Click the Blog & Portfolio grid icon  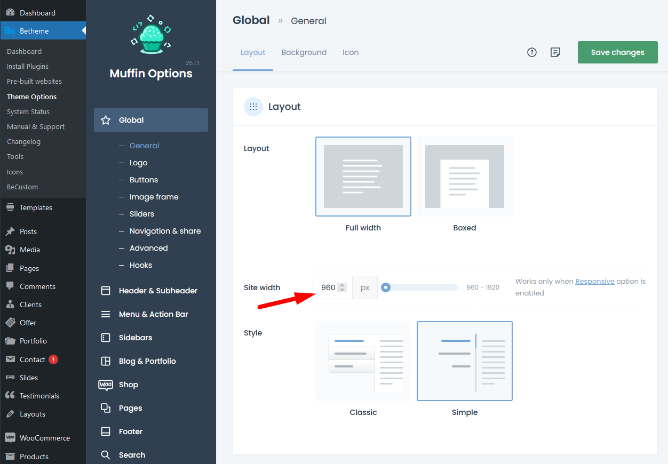[x=106, y=361]
